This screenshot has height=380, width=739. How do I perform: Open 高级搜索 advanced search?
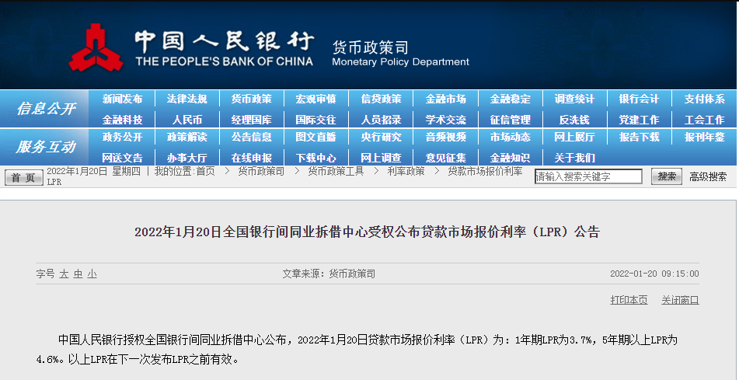[x=708, y=177]
